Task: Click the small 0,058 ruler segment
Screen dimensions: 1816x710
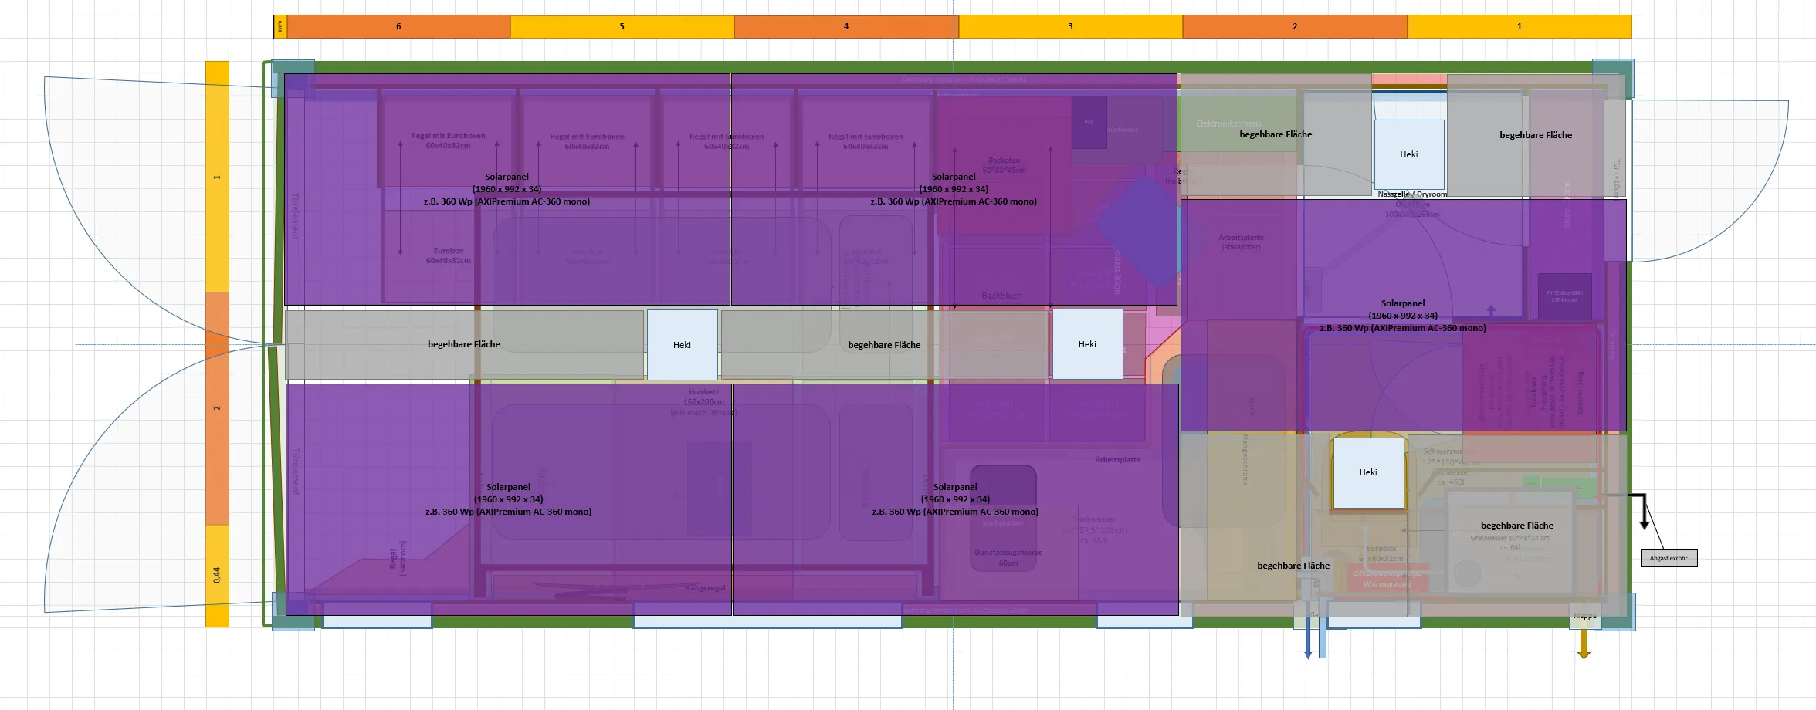Action: pos(280,26)
